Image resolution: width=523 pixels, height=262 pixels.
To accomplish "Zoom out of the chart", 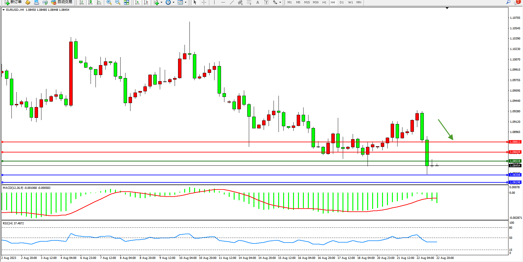I will [x=117, y=2].
